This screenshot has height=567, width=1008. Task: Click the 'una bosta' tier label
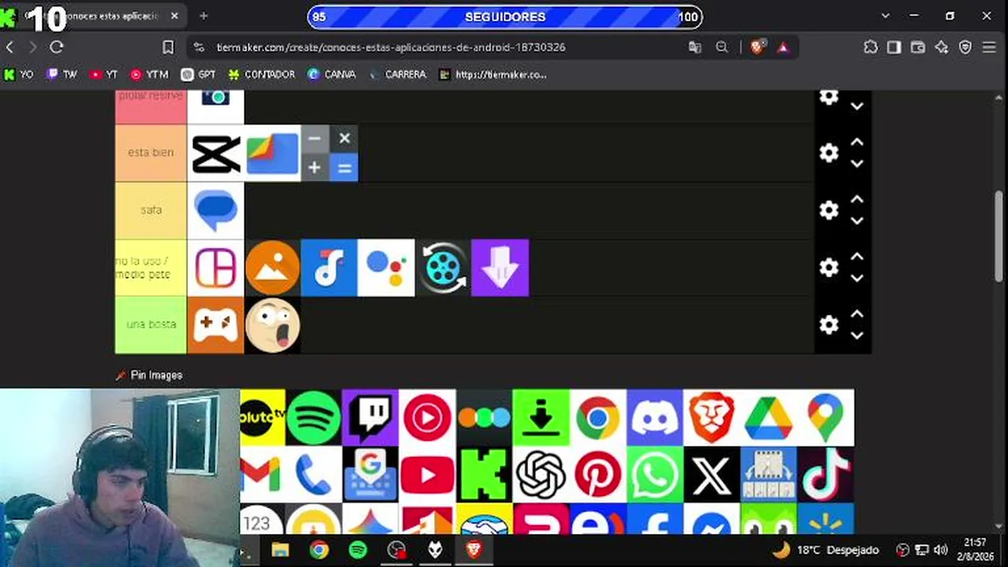(151, 324)
